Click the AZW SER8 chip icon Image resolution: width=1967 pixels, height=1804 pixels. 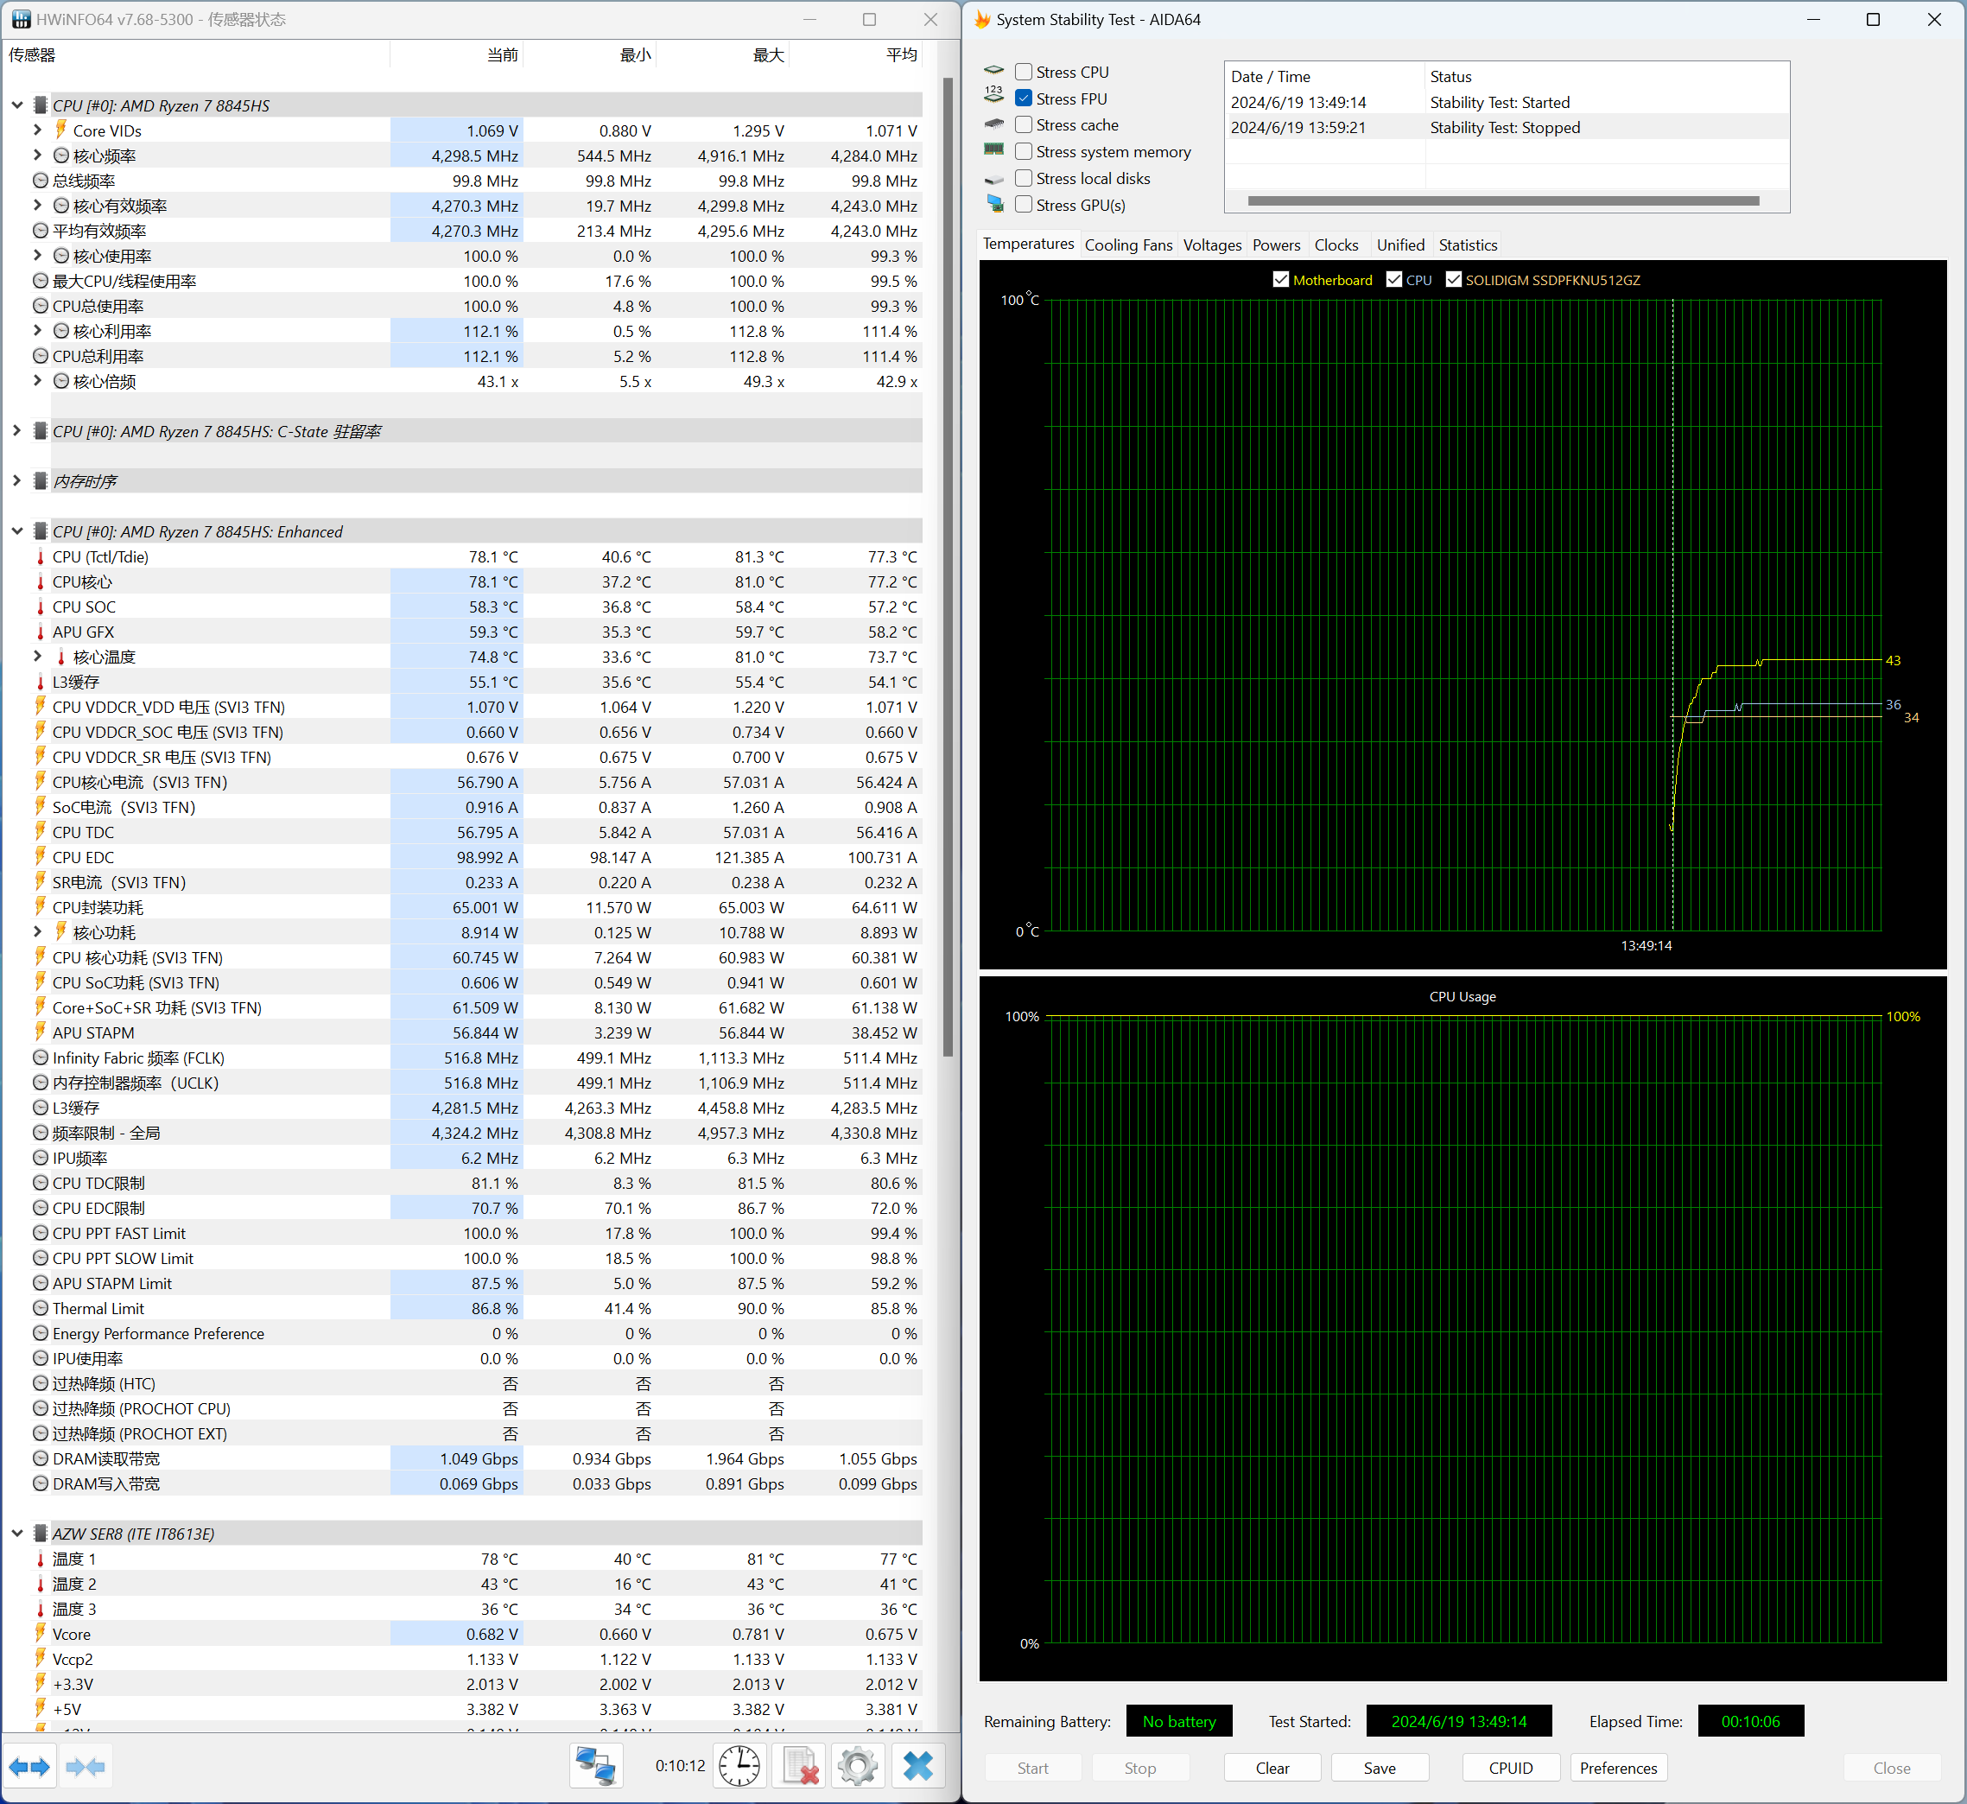coord(40,1534)
